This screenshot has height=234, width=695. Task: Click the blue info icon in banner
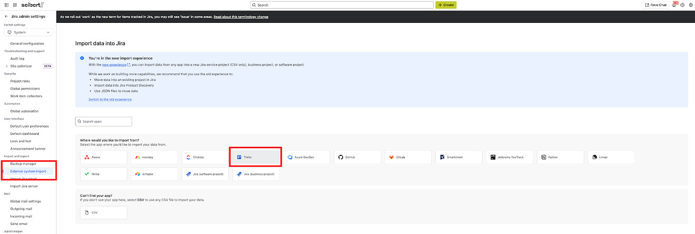pos(82,58)
